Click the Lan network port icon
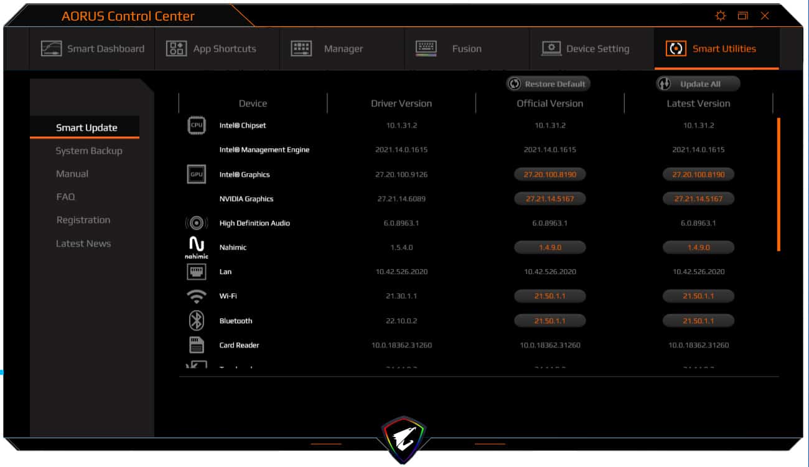Image resolution: width=809 pixels, height=467 pixels. tap(196, 271)
